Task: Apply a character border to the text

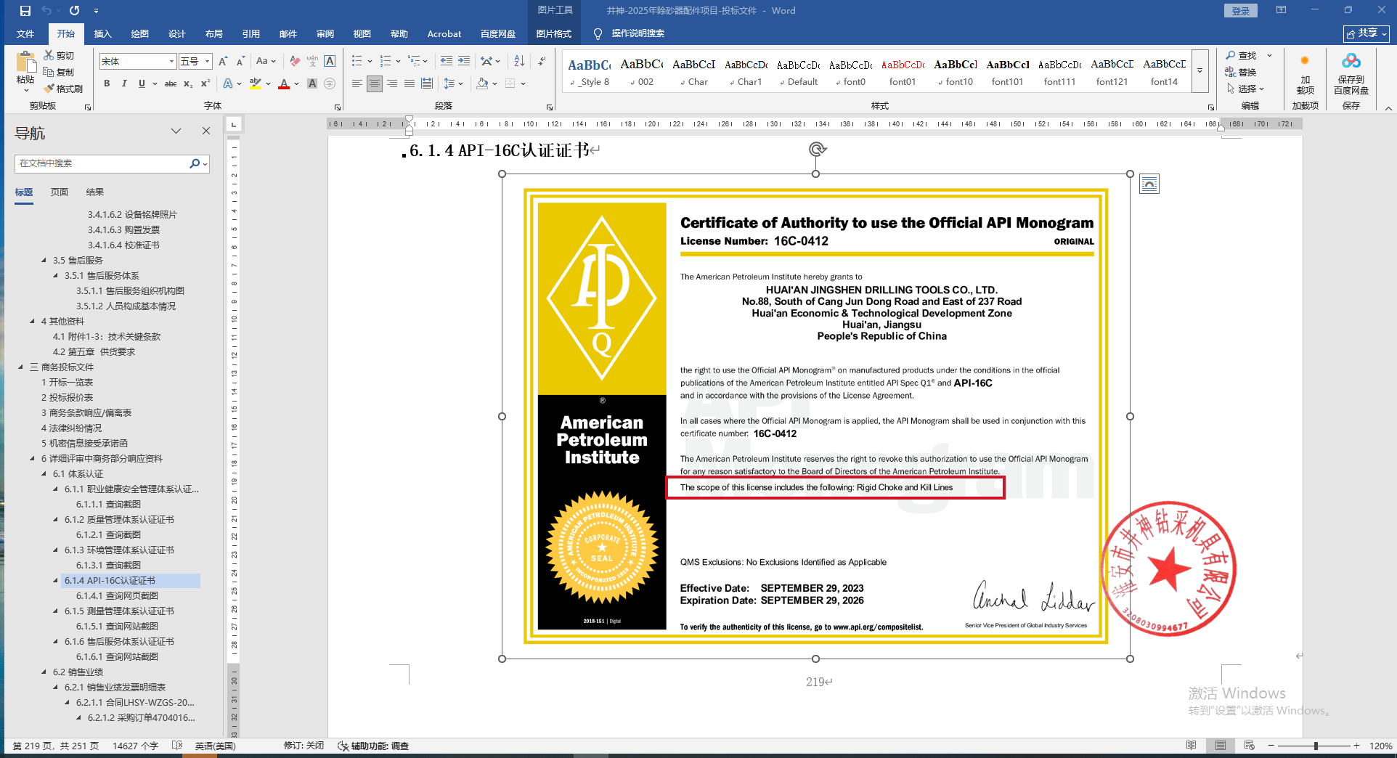Action: tap(330, 62)
